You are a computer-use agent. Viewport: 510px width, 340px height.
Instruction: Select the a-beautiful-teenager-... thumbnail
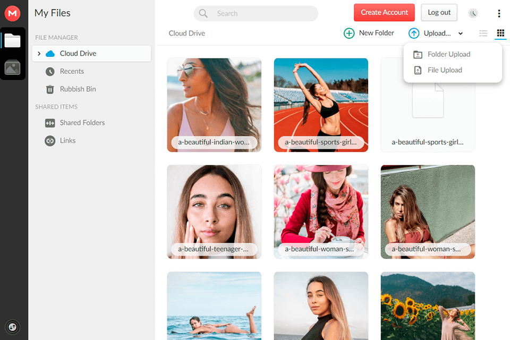(214, 212)
